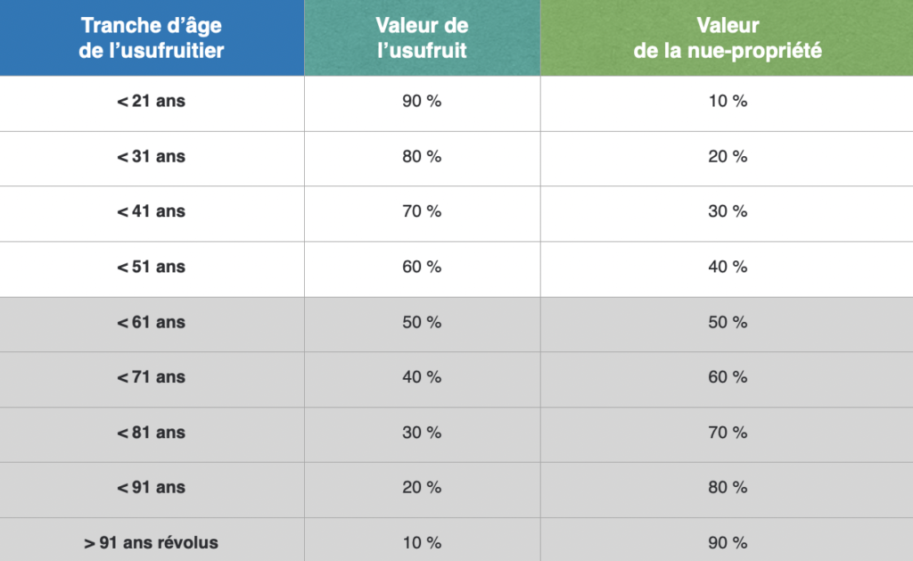Click the usufruit 50 % cell for under 61
This screenshot has width=913, height=561.
(x=422, y=323)
